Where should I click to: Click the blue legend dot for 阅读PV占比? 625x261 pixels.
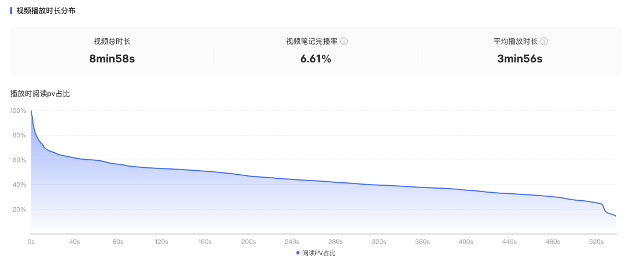coord(297,253)
